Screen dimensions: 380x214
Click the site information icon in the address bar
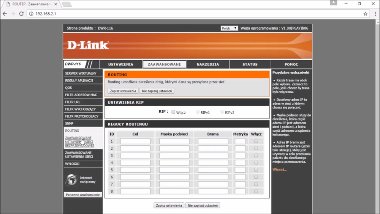31,14
